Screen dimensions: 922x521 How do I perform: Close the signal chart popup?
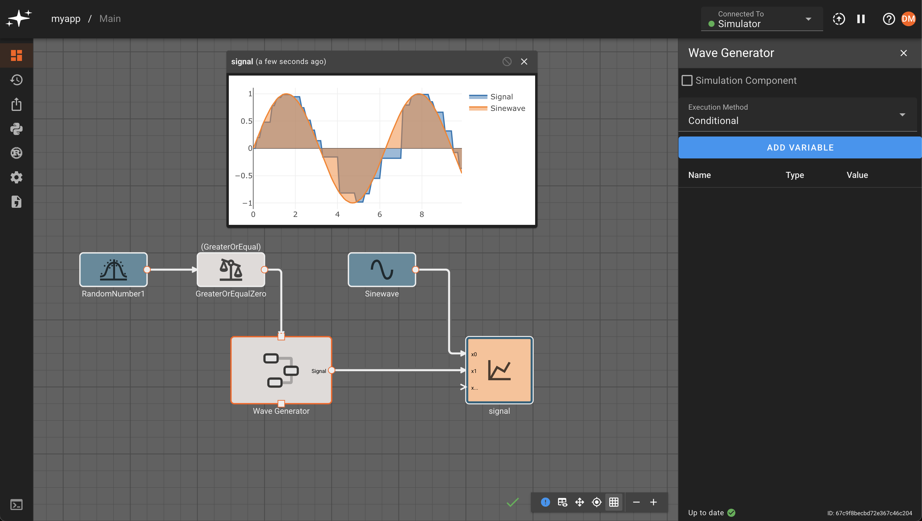(x=524, y=62)
